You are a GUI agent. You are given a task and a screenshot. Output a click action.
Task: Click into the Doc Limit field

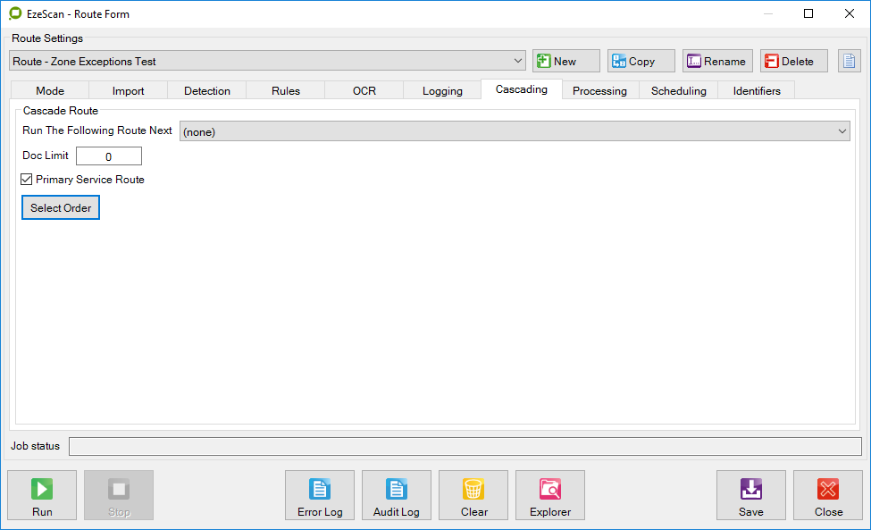click(109, 156)
